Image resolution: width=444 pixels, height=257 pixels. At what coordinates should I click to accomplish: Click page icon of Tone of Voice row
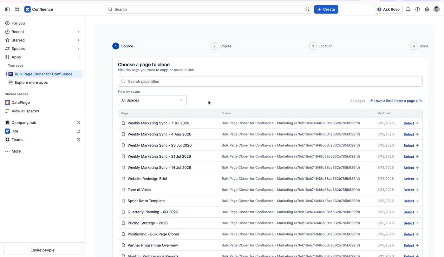123,190
